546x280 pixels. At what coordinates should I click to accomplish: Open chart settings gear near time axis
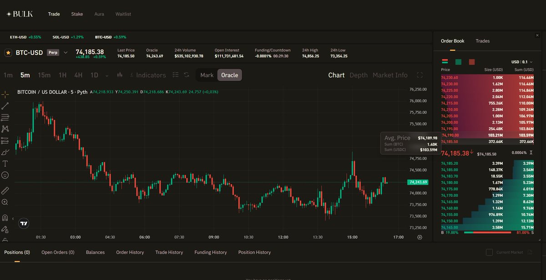point(420,237)
